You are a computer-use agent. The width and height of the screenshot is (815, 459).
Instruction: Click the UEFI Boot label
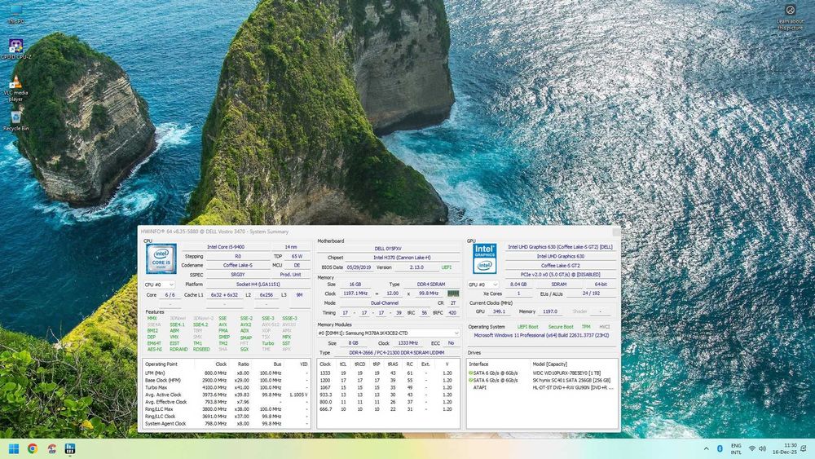coord(527,327)
